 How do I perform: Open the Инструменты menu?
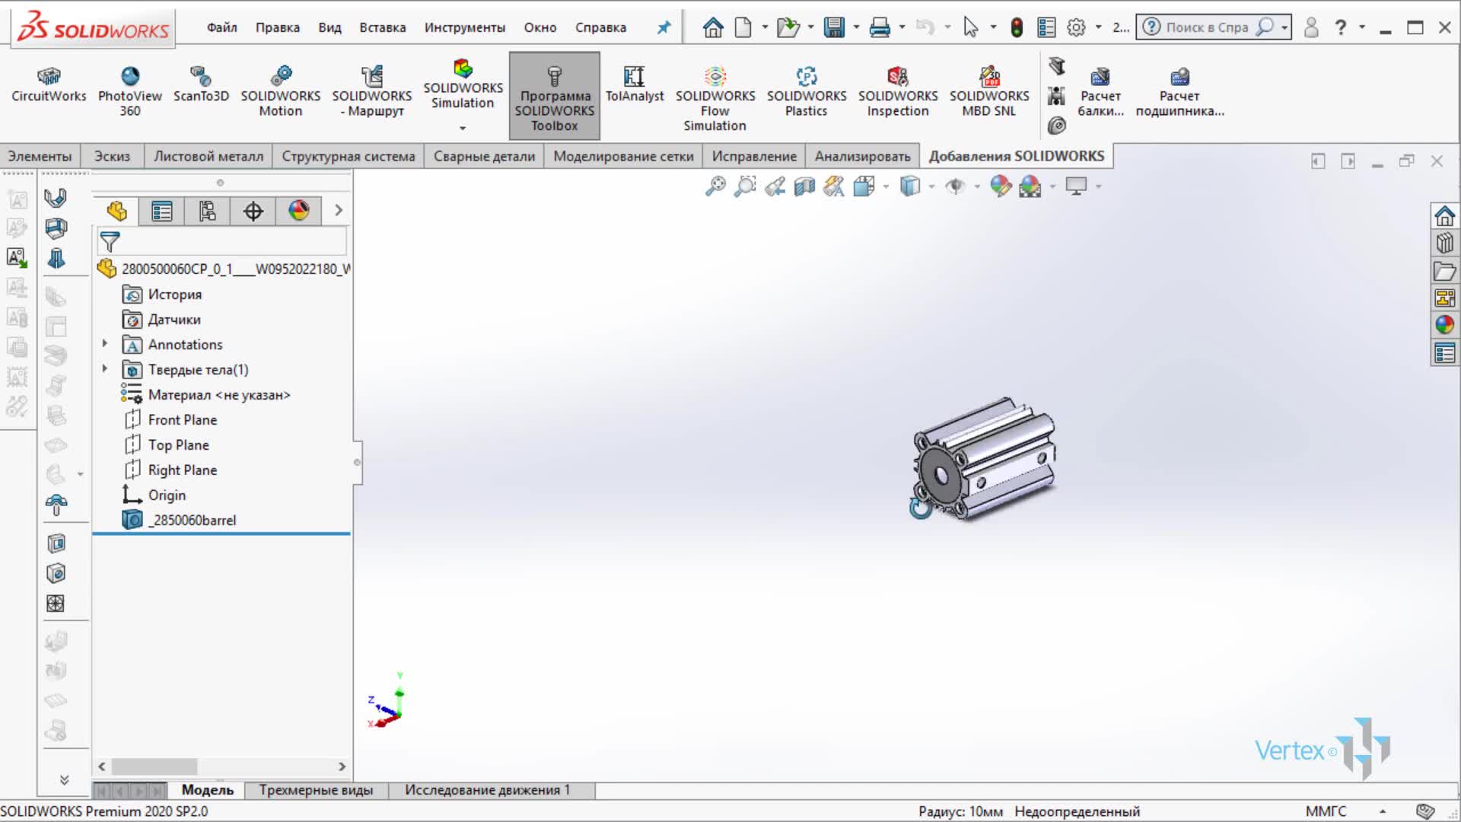click(x=465, y=27)
